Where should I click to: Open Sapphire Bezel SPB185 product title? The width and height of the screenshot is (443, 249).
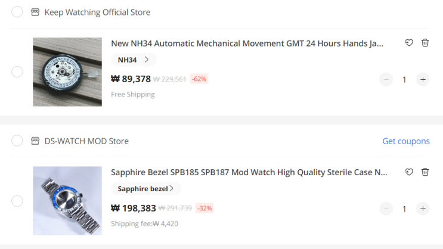[249, 172]
